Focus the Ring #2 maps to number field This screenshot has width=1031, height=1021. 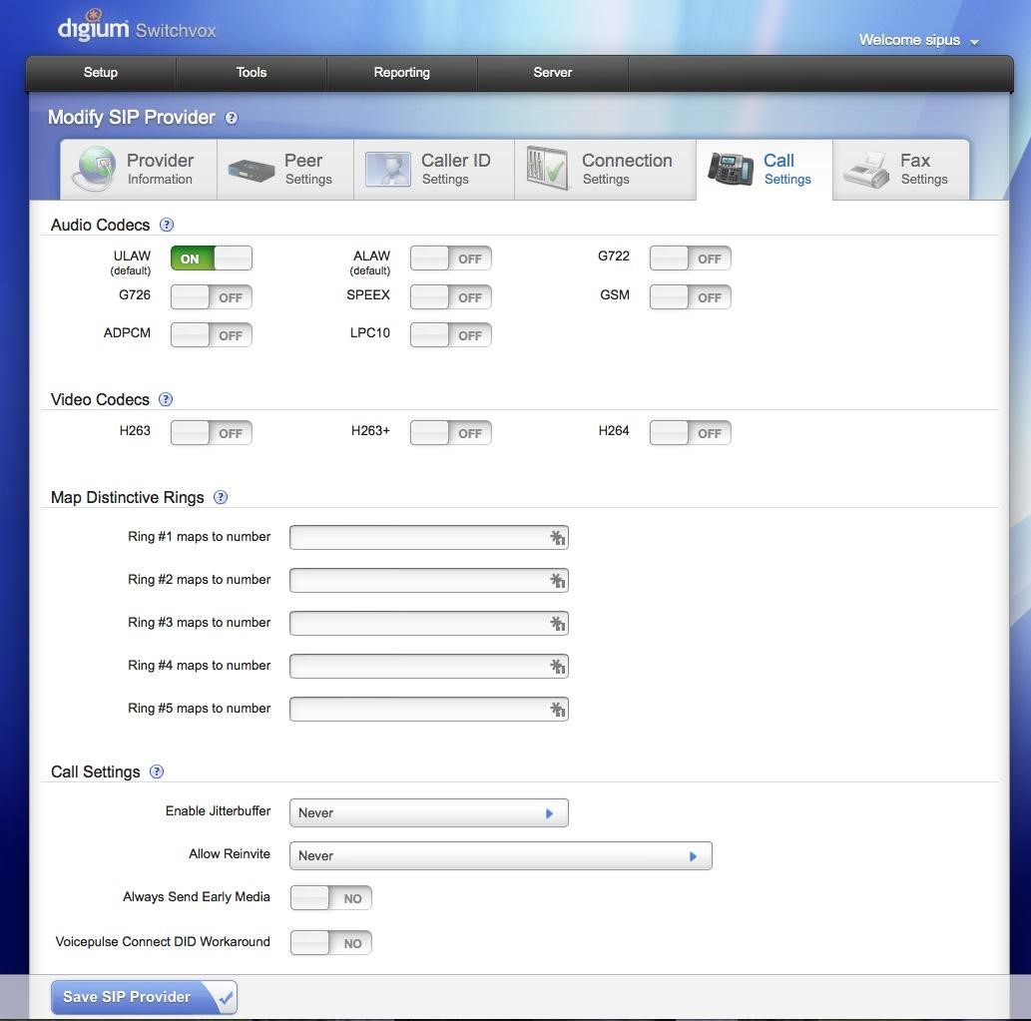[429, 581]
